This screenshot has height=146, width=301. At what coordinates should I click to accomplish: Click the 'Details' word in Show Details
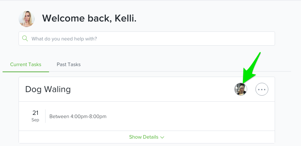pyautogui.click(x=152, y=137)
